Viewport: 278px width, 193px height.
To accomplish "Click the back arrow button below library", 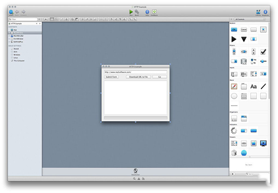I will click(x=233, y=174).
